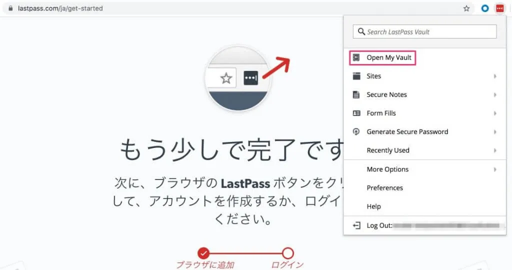512x270 pixels.
Task: Choose Generate Secure Password
Action: [x=425, y=131]
